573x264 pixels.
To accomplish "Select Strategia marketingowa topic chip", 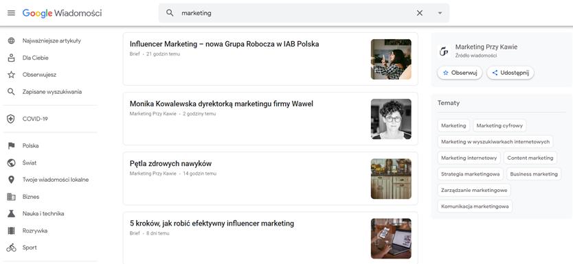I will [x=471, y=174].
